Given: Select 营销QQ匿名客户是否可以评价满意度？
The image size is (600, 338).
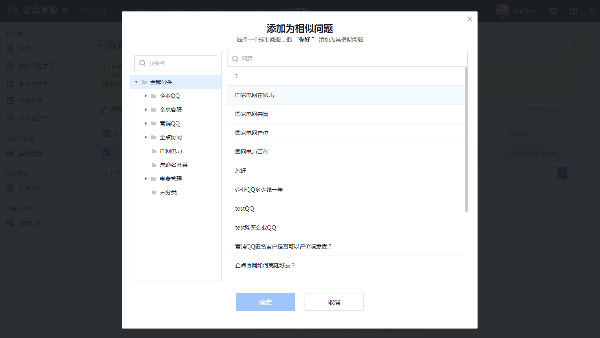Looking at the screenshot, I should pyautogui.click(x=346, y=246).
